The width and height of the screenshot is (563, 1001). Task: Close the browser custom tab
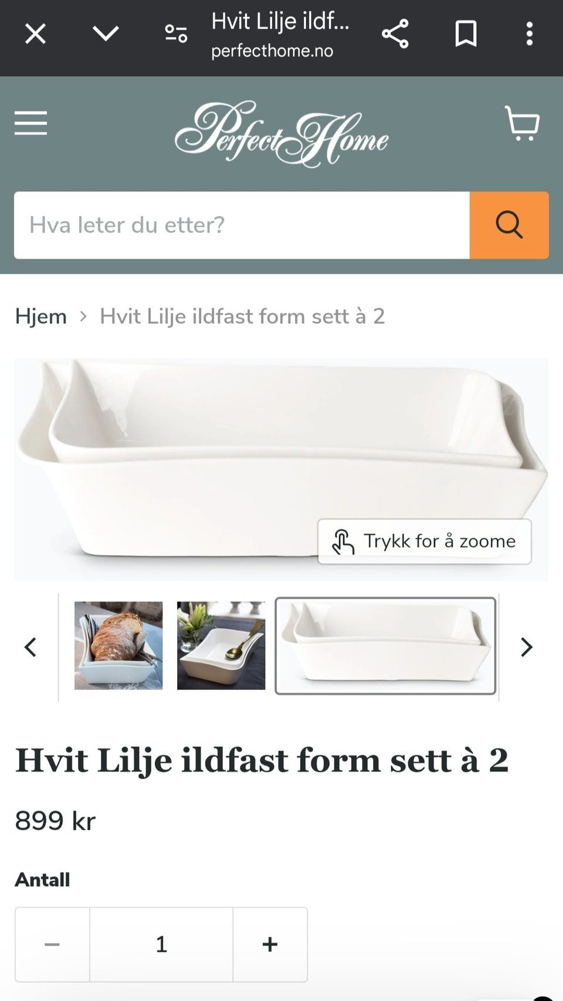coord(35,34)
